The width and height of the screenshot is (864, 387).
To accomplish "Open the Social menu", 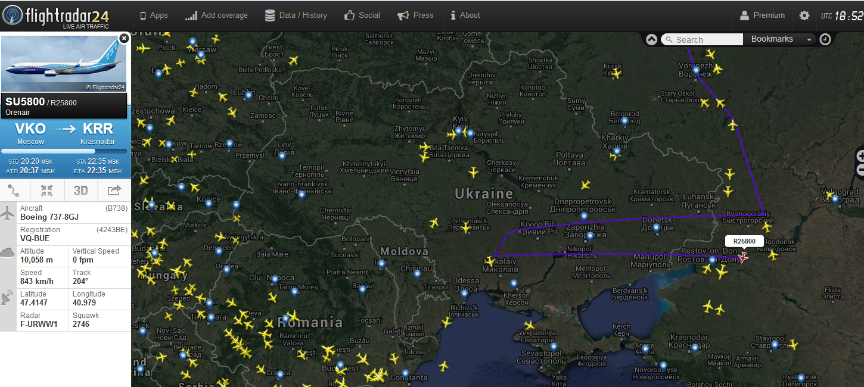I will tap(362, 15).
